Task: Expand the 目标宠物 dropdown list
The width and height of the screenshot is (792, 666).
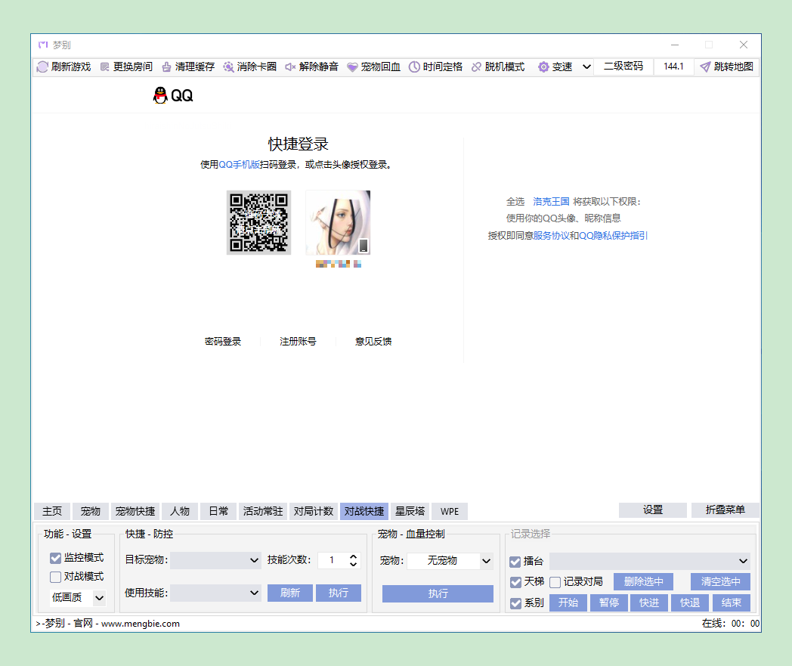Action: (x=254, y=561)
